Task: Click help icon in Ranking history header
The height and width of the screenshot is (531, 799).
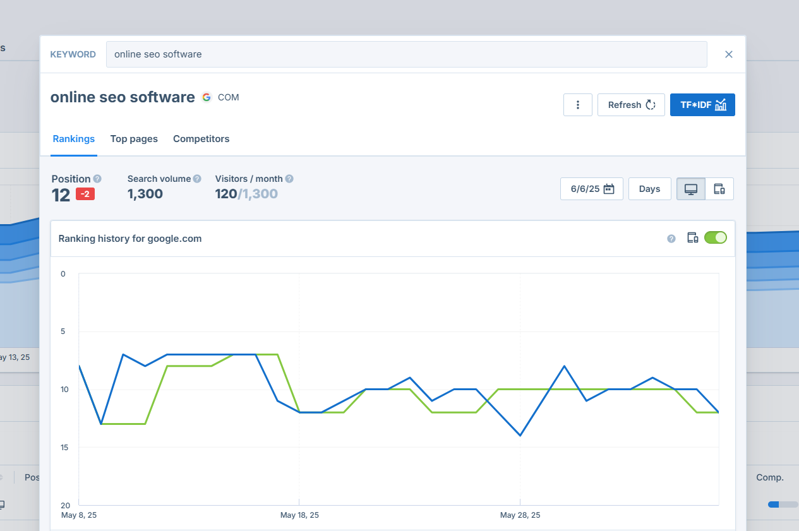Action: (x=671, y=239)
